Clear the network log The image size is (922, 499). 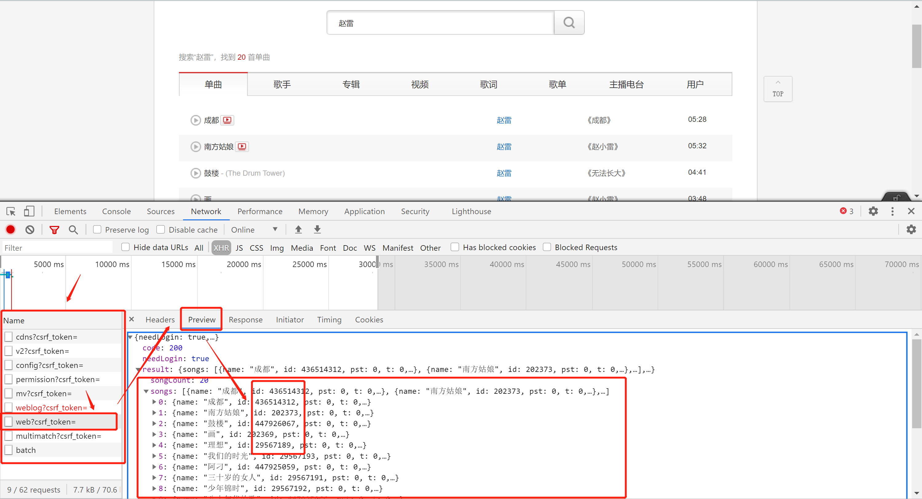pos(30,230)
